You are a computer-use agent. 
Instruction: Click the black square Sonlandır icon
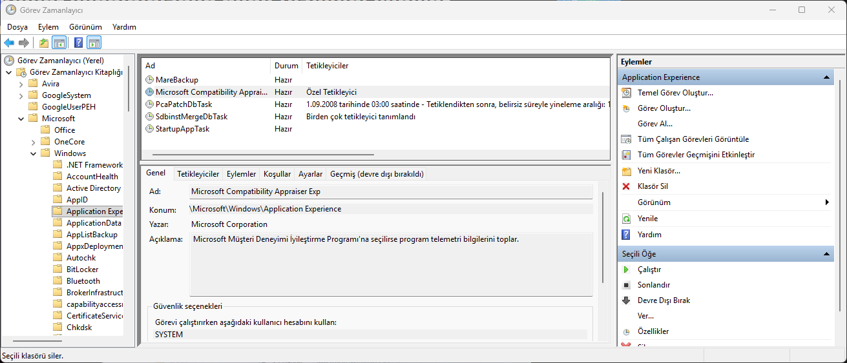(626, 285)
